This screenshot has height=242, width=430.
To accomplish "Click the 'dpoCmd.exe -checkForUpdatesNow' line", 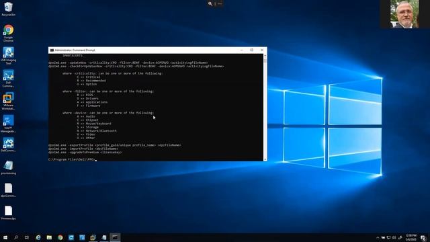I will pos(136,67).
